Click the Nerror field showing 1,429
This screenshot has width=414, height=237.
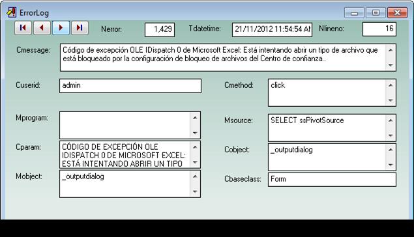click(160, 29)
